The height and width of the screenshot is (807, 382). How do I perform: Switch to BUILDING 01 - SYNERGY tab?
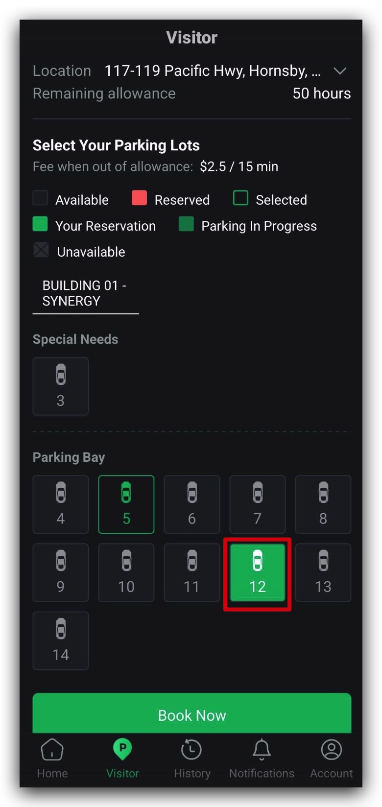pyautogui.click(x=86, y=293)
